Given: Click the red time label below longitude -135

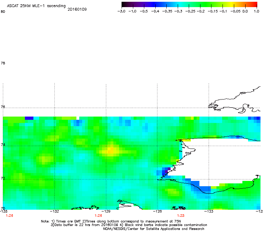Looking at the screenshot, I should click(9, 216).
